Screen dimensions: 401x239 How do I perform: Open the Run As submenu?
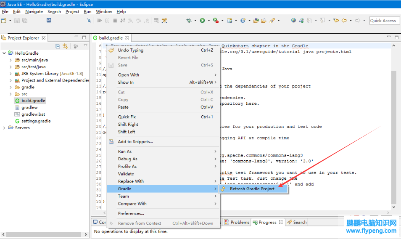click(164, 151)
